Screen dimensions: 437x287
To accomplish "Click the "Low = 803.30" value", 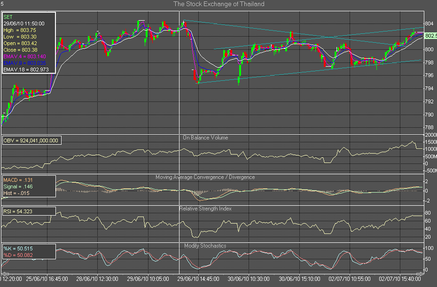I will (20, 37).
